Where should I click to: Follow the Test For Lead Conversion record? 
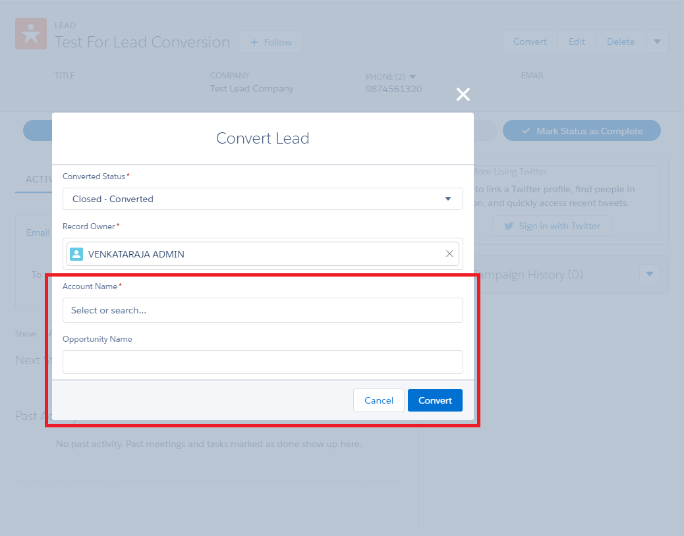271,42
